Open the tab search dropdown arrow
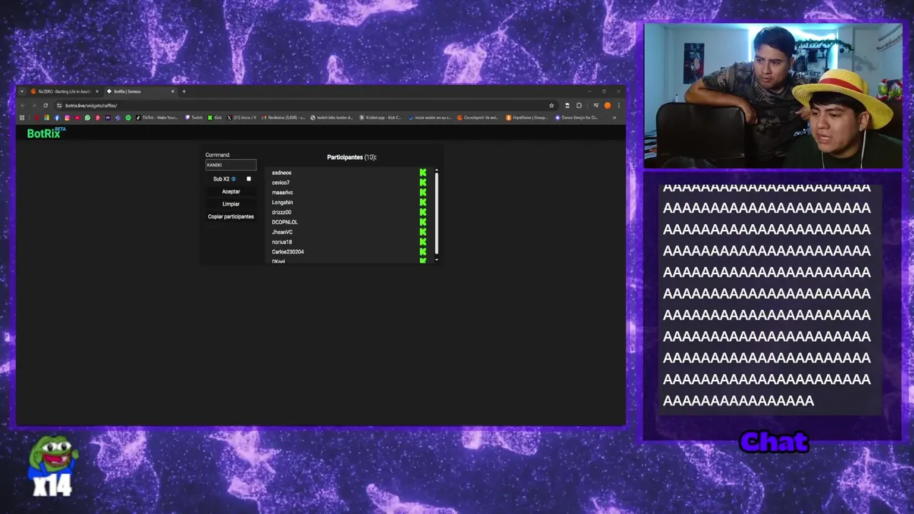Viewport: 914px width, 514px height. [22, 91]
